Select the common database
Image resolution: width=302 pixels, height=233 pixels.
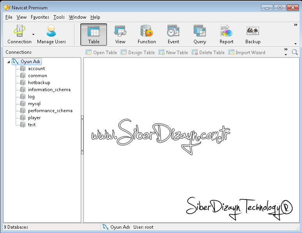(x=37, y=76)
